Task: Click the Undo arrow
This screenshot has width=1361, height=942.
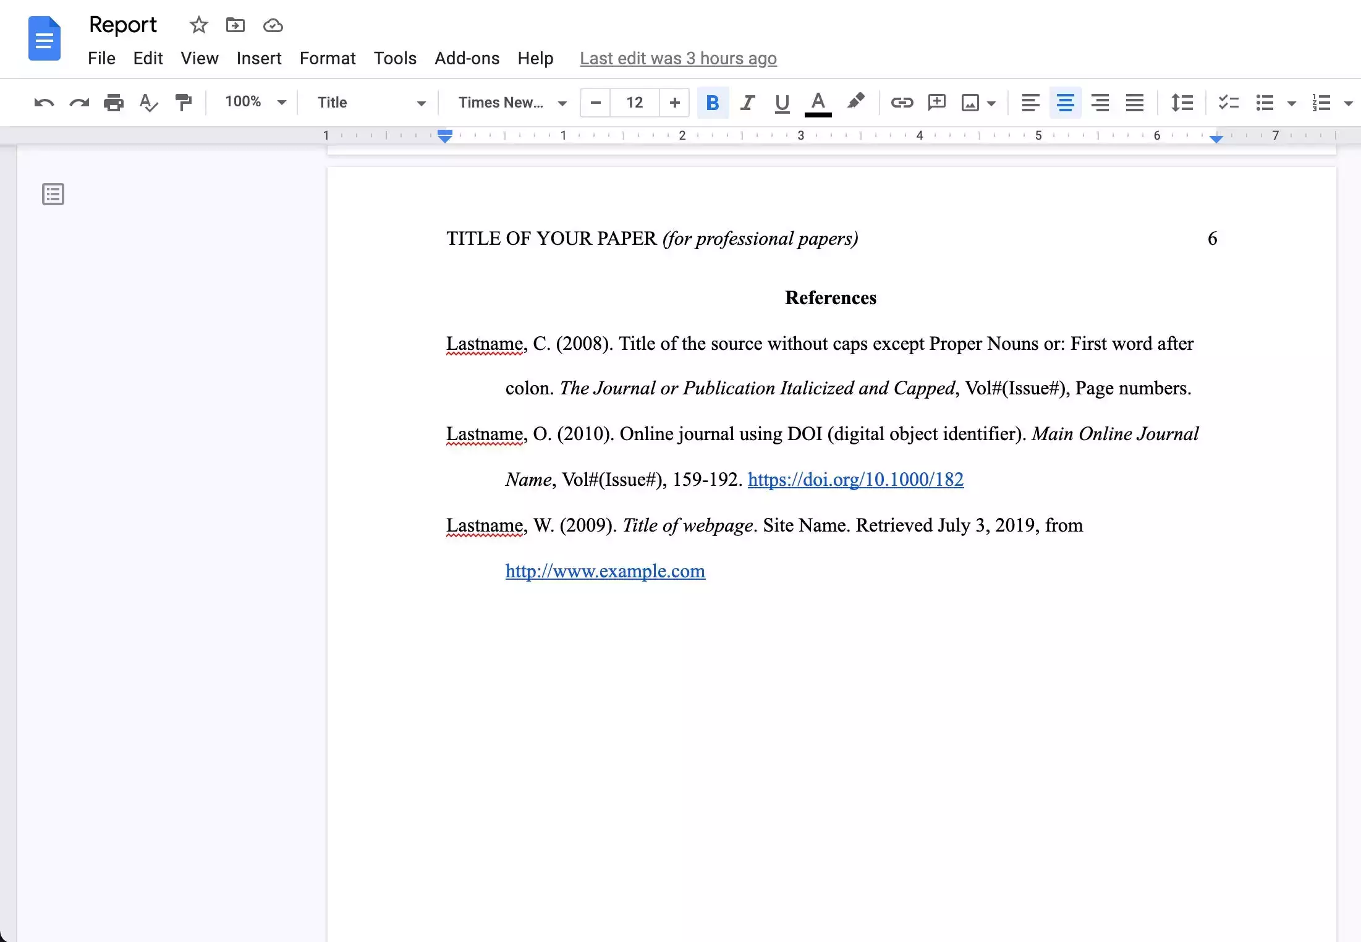Action: click(44, 103)
